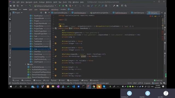Select UserGroup in project tree
This screenshot has height=98, width=175.
pos(38,54)
